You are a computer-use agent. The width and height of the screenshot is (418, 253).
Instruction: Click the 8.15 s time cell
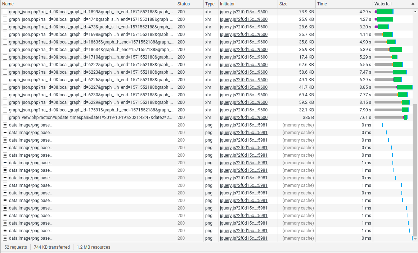pyautogui.click(x=365, y=102)
